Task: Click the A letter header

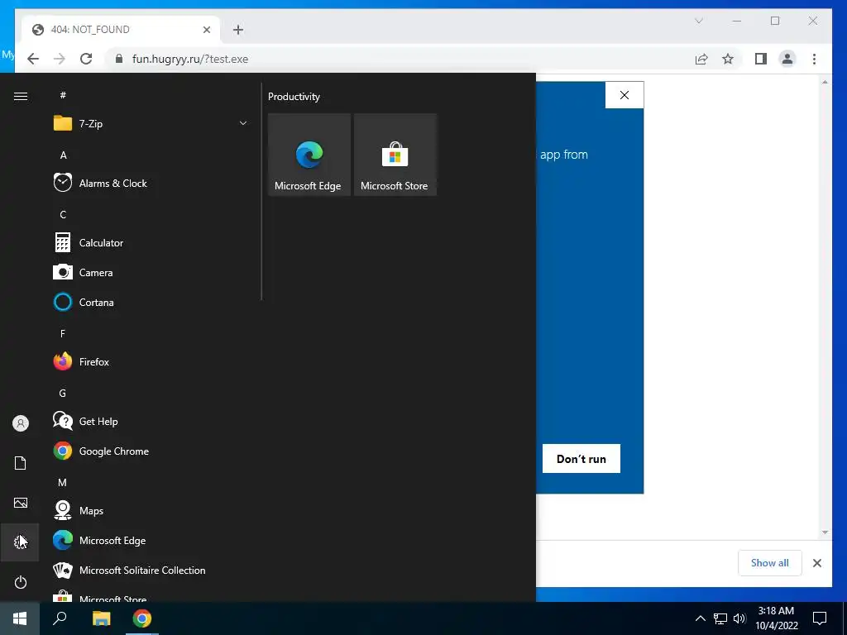Action: (x=63, y=155)
